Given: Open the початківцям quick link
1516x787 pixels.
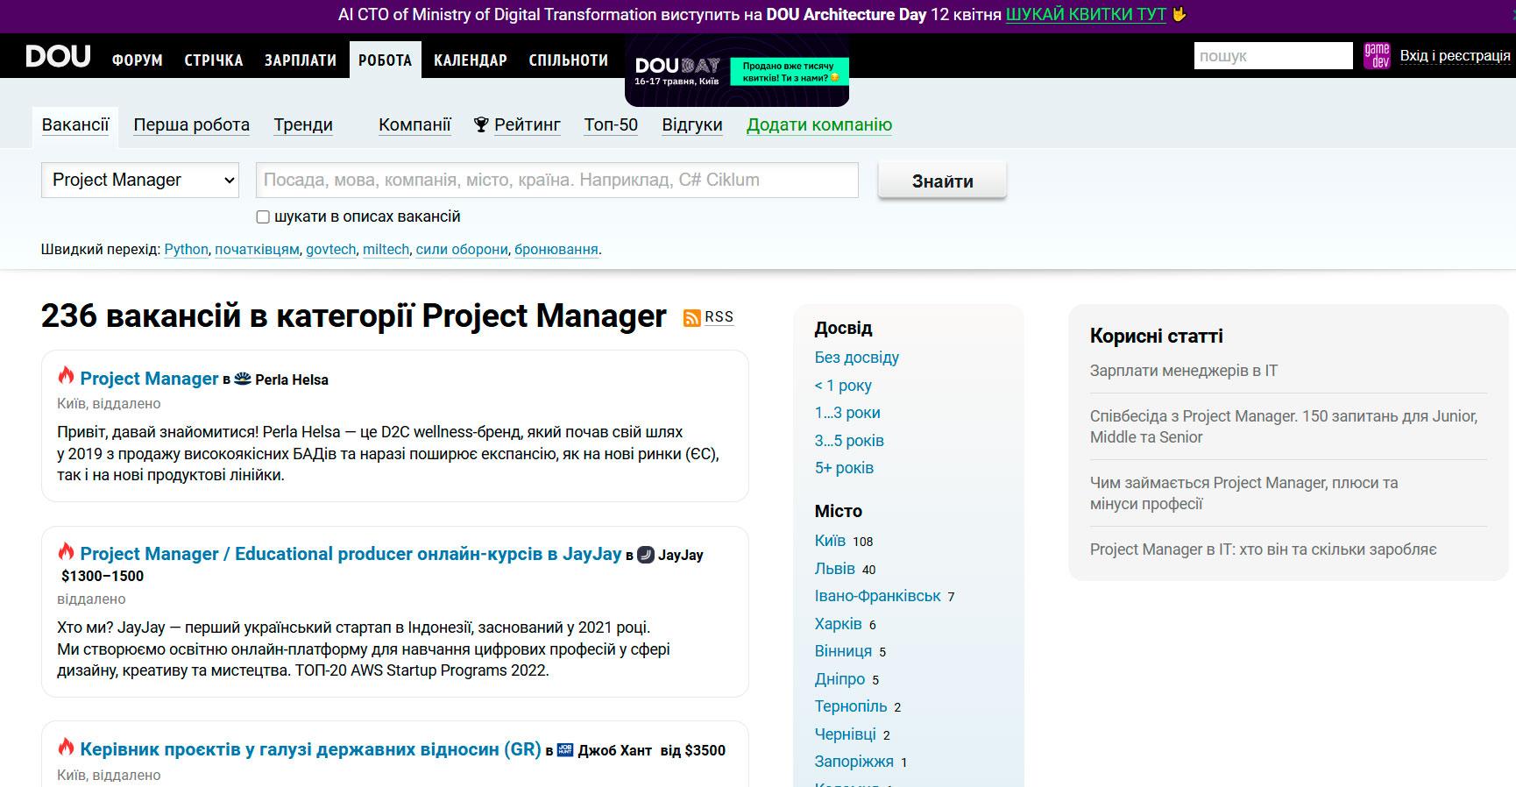Looking at the screenshot, I should 257,250.
